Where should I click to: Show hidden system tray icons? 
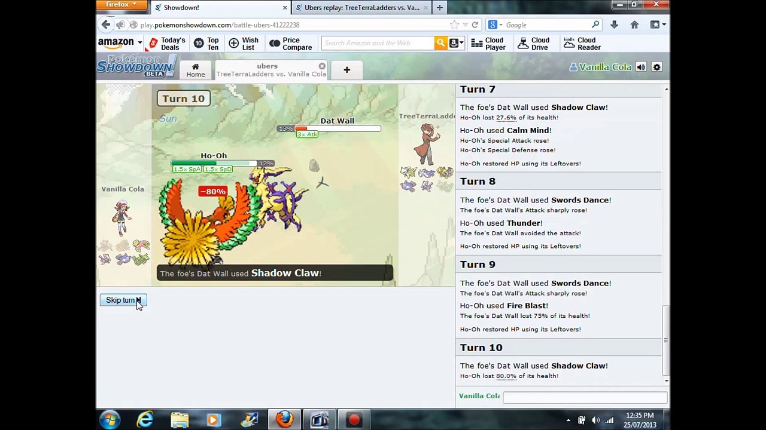pyautogui.click(x=568, y=420)
